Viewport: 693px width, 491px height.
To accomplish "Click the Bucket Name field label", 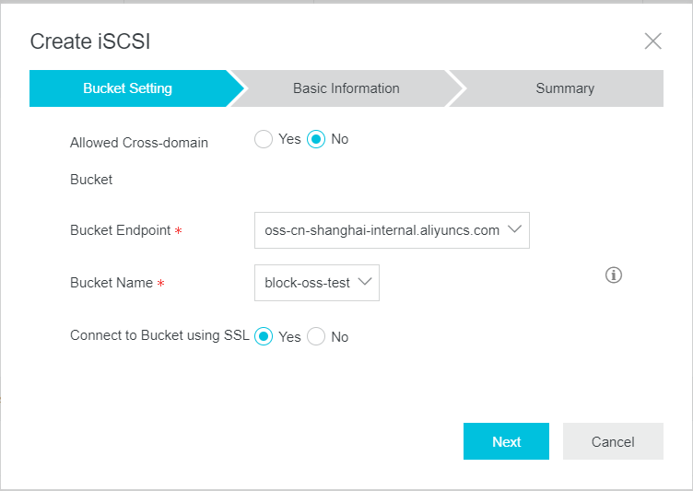I will pyautogui.click(x=112, y=283).
